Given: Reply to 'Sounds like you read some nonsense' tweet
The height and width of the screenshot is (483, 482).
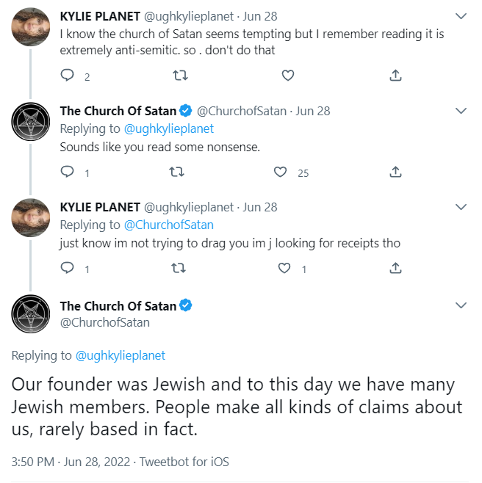Looking at the screenshot, I should (x=67, y=172).
